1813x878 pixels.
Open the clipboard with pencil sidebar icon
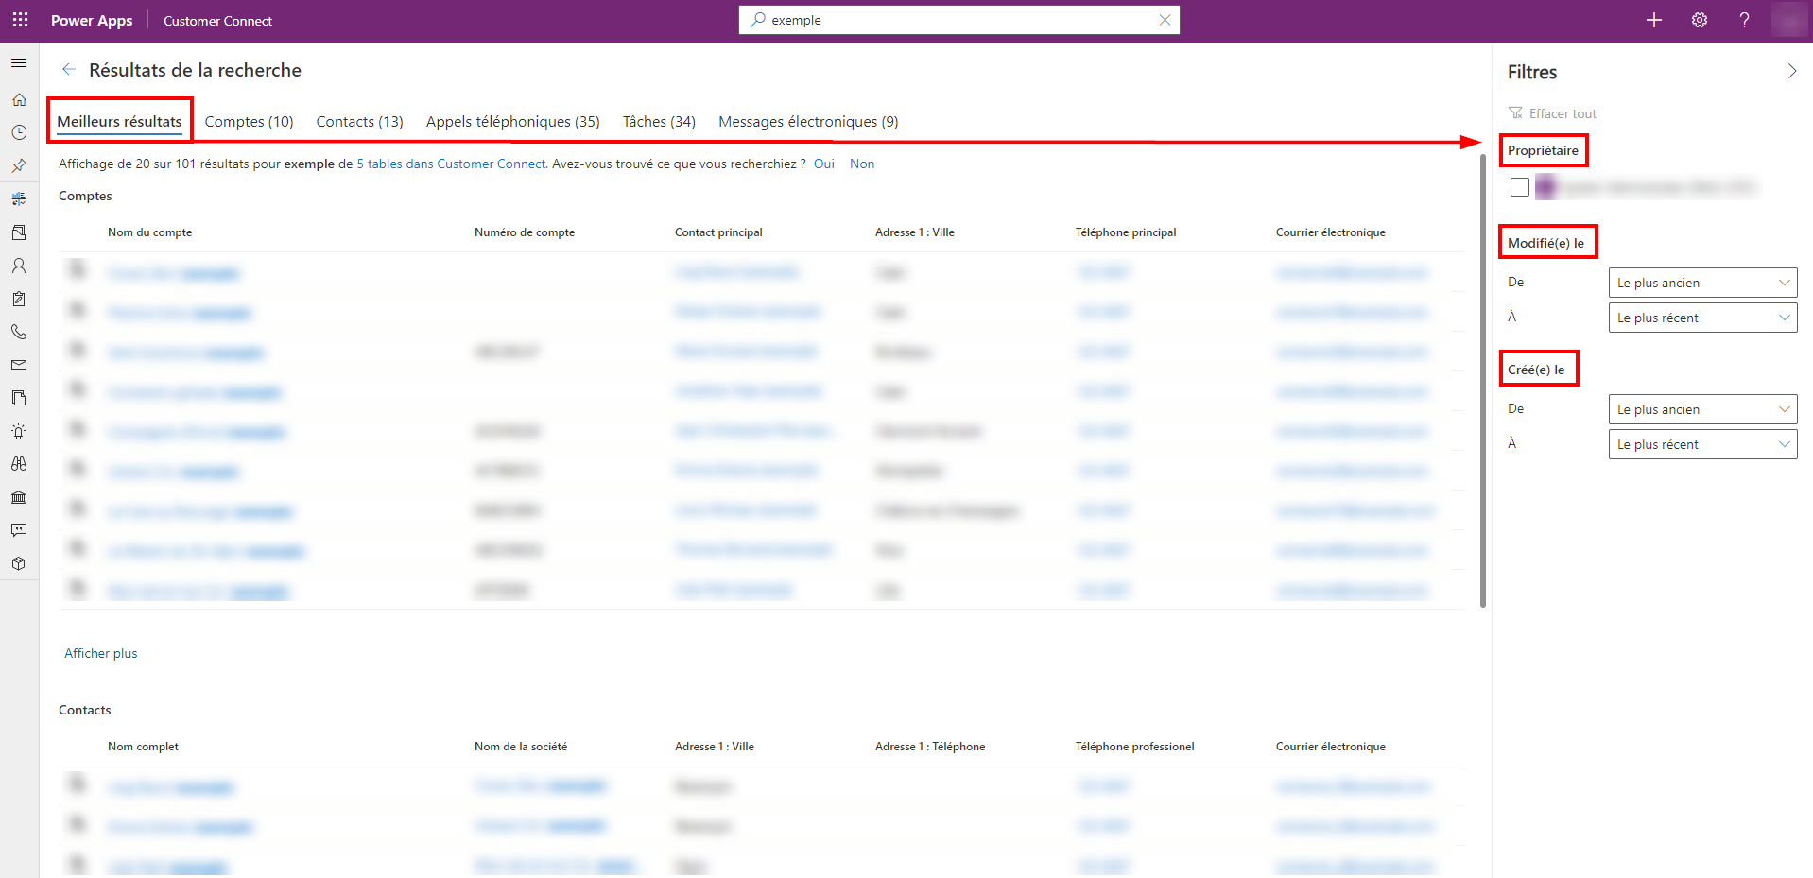(x=19, y=299)
